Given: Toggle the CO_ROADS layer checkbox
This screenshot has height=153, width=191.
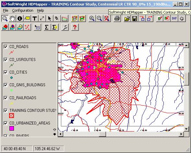Looking at the screenshot, I should [6, 47].
